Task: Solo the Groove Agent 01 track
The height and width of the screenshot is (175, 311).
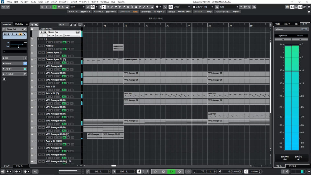Action: (43, 52)
